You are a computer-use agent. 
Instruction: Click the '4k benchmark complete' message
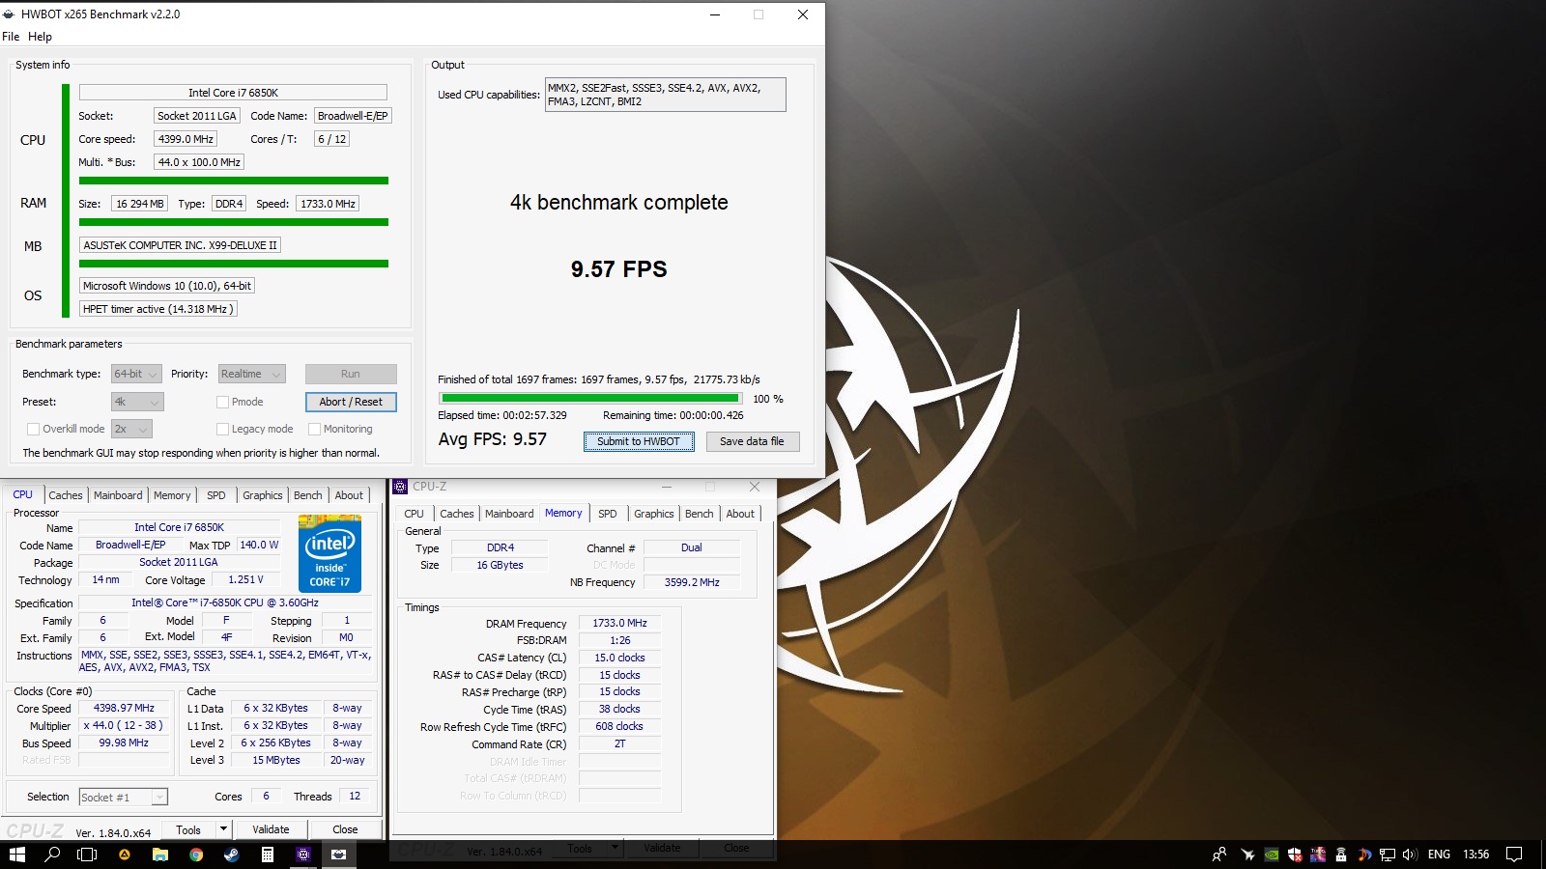click(619, 203)
